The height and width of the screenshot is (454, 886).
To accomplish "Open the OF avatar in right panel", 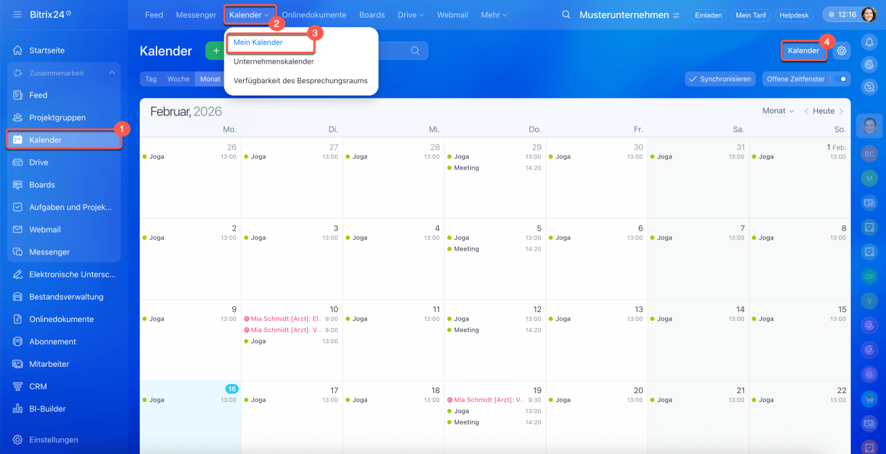I will tap(869, 277).
